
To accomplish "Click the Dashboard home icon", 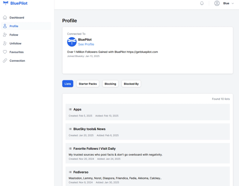I will pyautogui.click(x=5, y=18).
